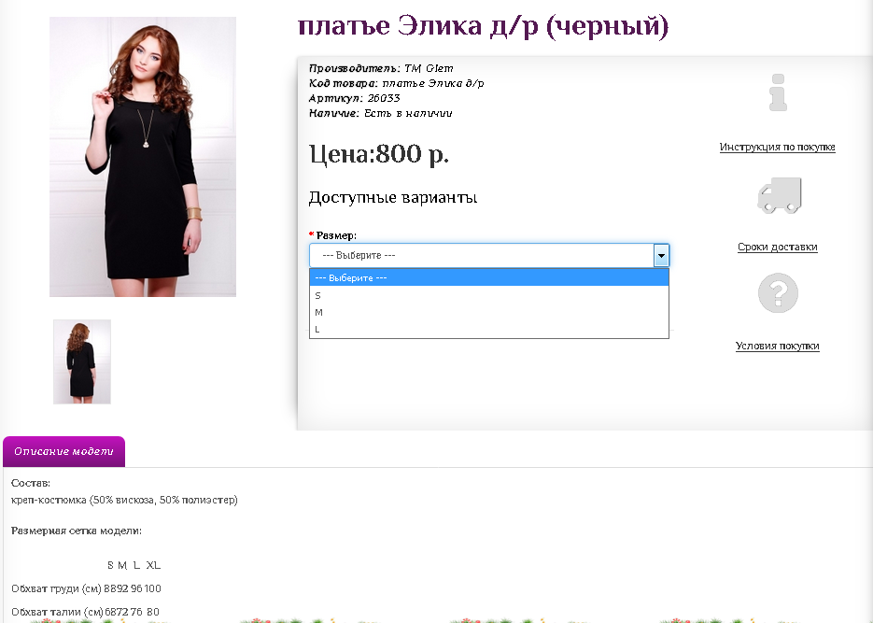The image size is (873, 623).
Task: Click the manufacturer name 'TM Glem'
Action: 429,68
